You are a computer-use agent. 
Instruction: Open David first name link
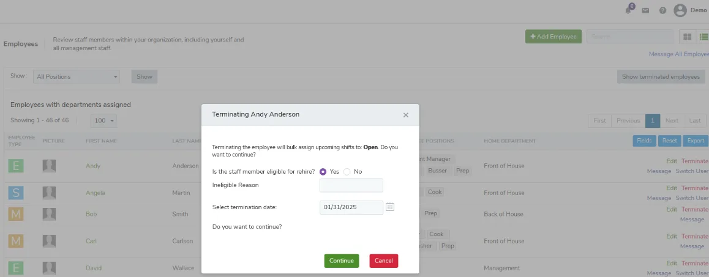click(94, 268)
